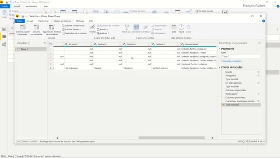Click the Power Query help icon
Image resolution: width=280 pixels, height=158 pixels.
click(263, 21)
